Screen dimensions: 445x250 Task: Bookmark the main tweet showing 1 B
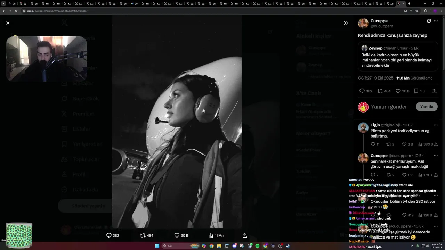click(x=419, y=91)
